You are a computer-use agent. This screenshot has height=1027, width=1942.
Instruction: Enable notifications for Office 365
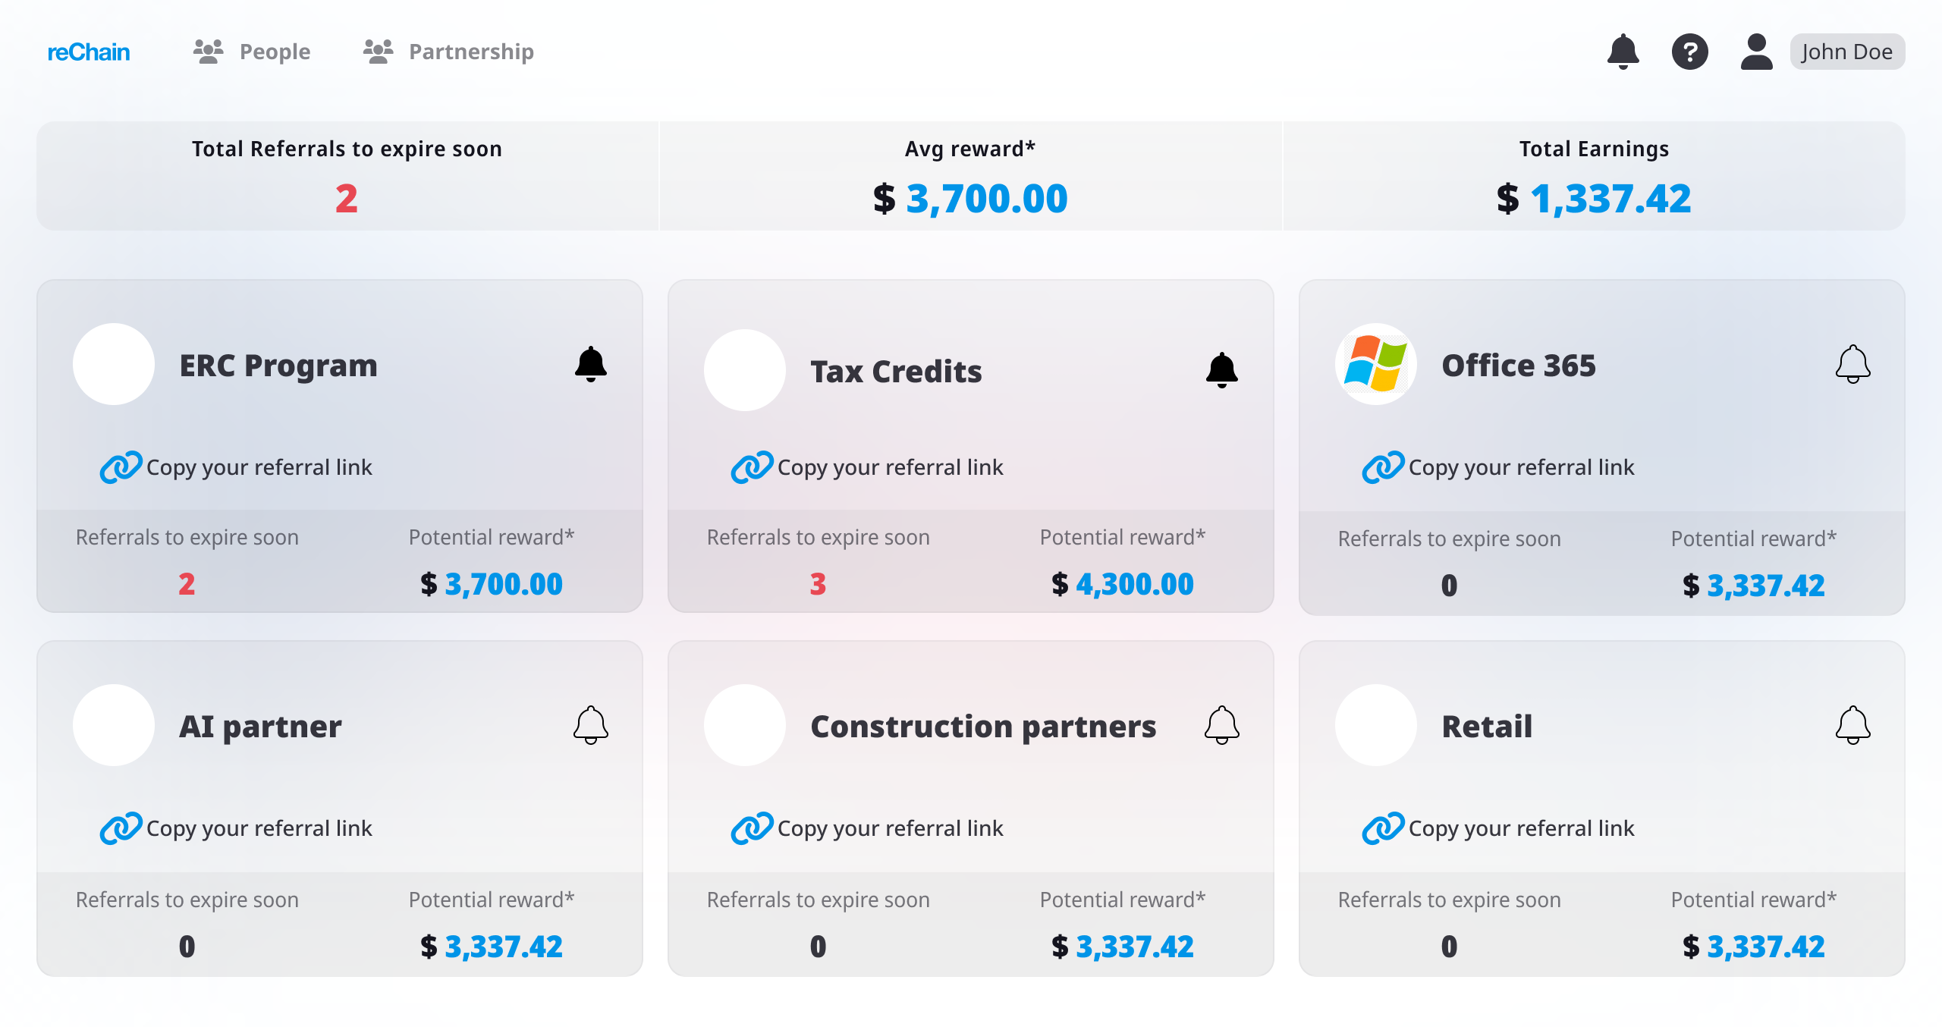click(x=1852, y=364)
